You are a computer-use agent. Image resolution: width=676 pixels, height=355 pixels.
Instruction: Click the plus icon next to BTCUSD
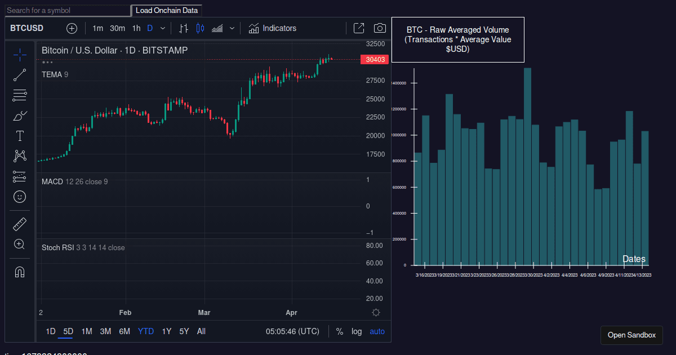click(72, 28)
